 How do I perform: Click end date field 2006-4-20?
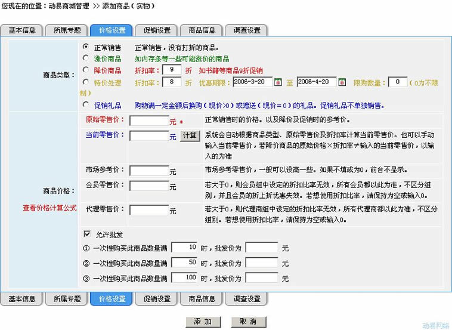(317, 82)
